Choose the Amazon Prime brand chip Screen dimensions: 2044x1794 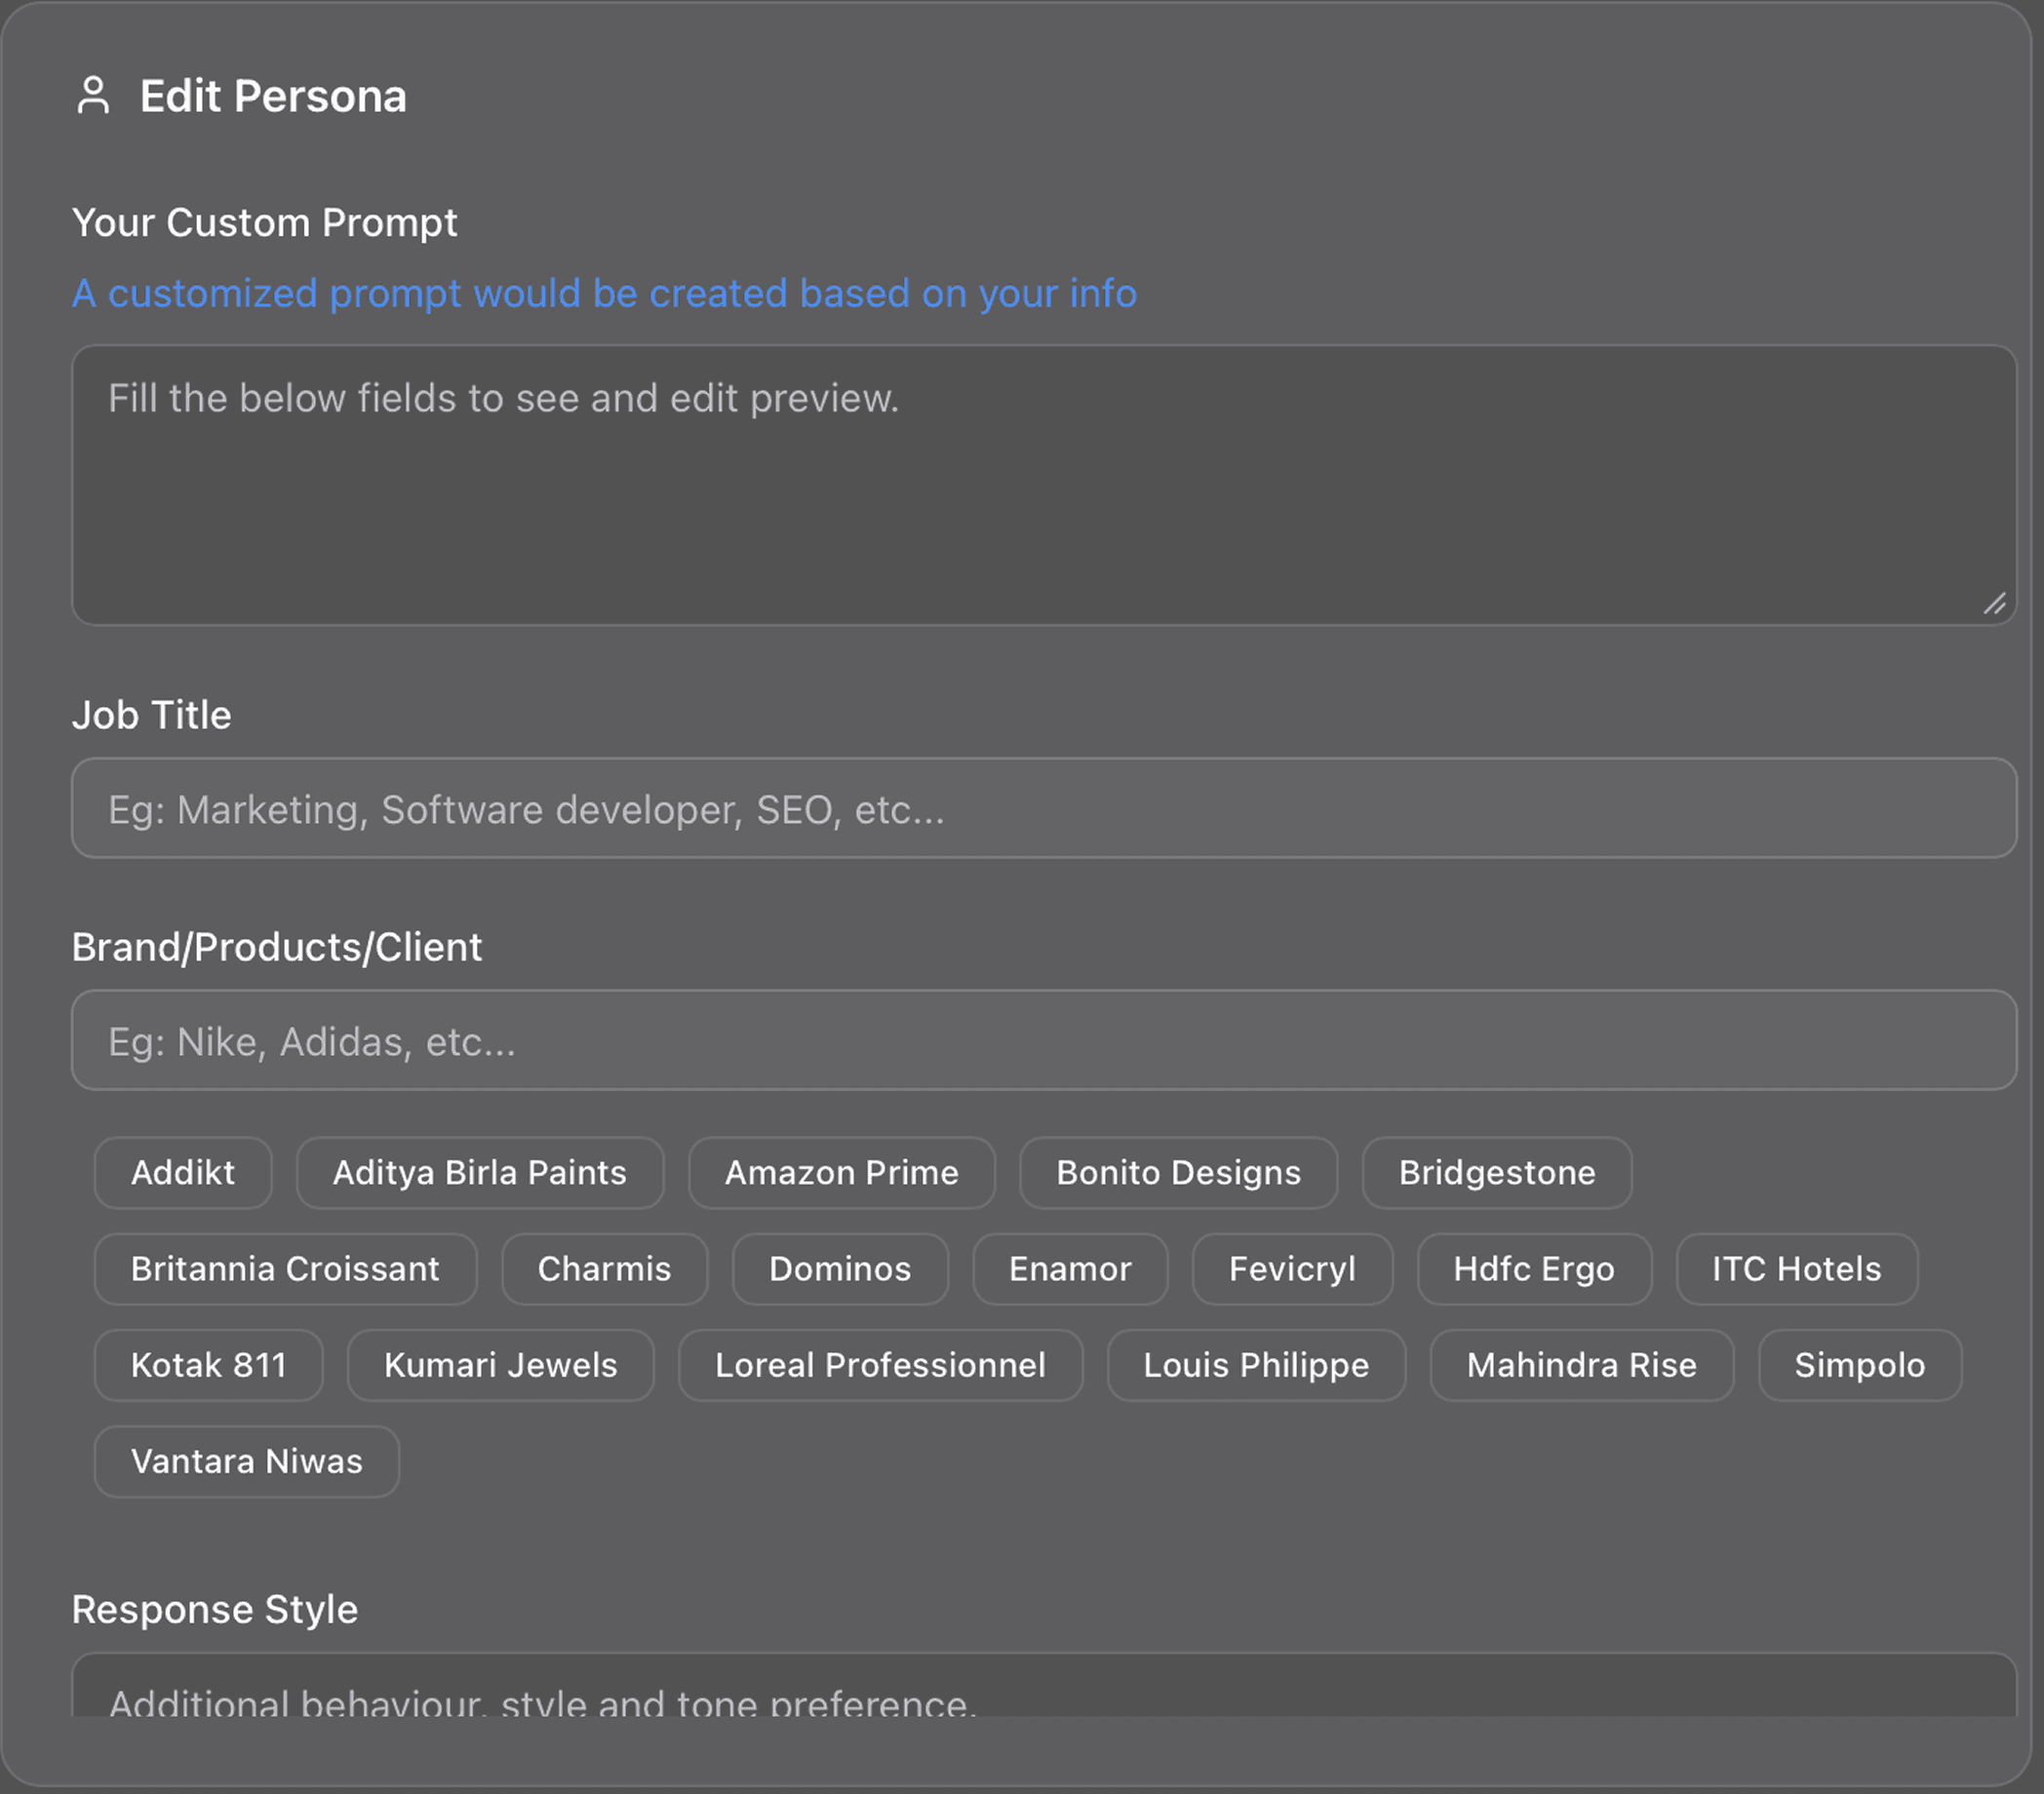point(841,1172)
